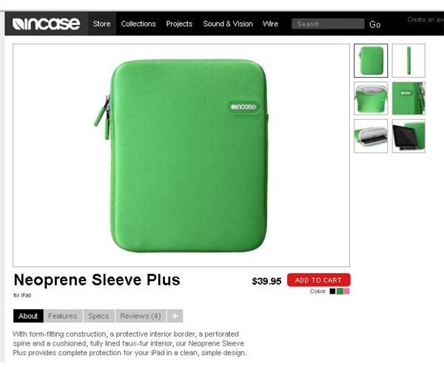Open the Wire link in navigation

pos(270,24)
